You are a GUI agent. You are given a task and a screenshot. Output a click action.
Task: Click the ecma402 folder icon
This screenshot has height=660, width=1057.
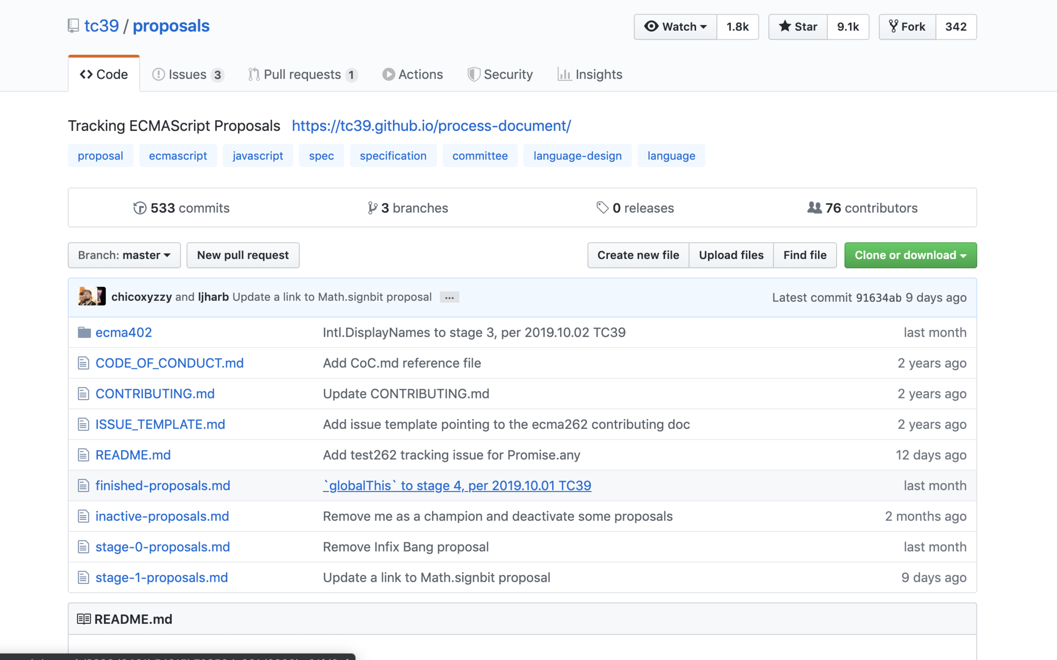pyautogui.click(x=84, y=332)
